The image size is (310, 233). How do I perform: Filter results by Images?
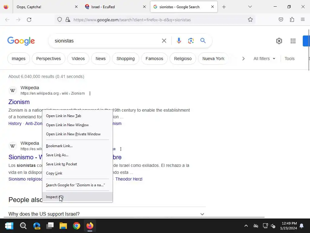[18, 59]
